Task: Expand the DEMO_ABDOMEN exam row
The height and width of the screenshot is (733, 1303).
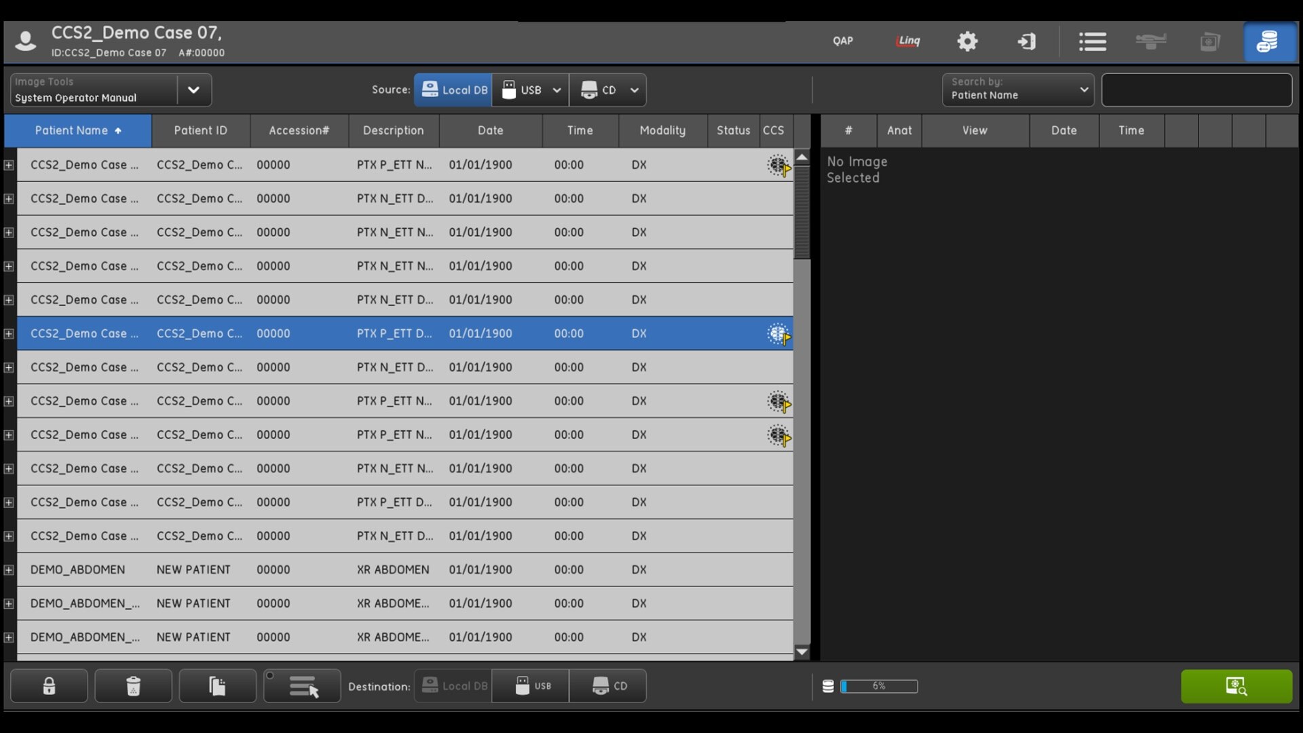Action: pos(9,570)
